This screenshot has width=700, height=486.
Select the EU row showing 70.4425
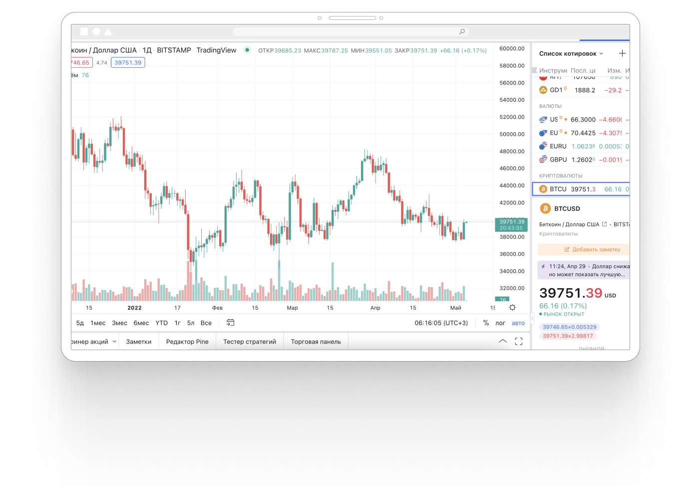point(581,133)
